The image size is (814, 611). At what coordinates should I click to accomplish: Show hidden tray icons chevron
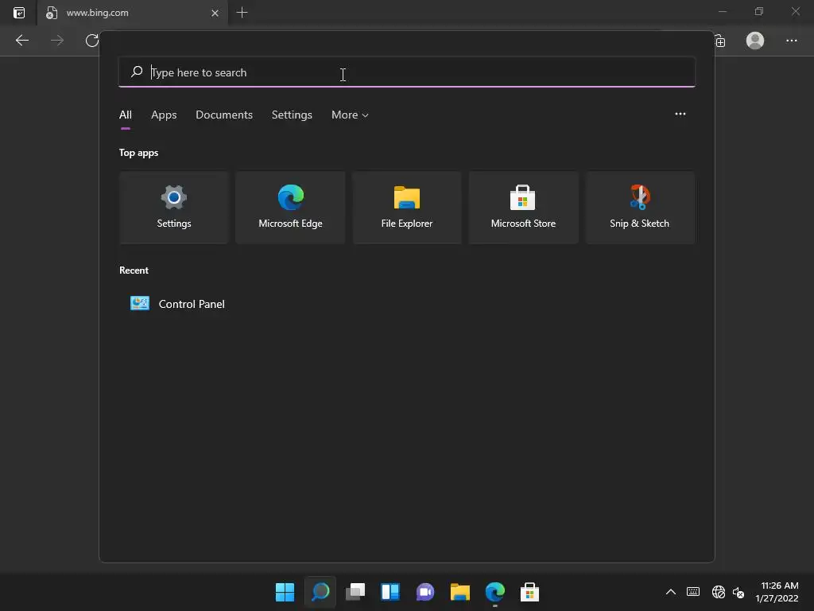point(671,592)
